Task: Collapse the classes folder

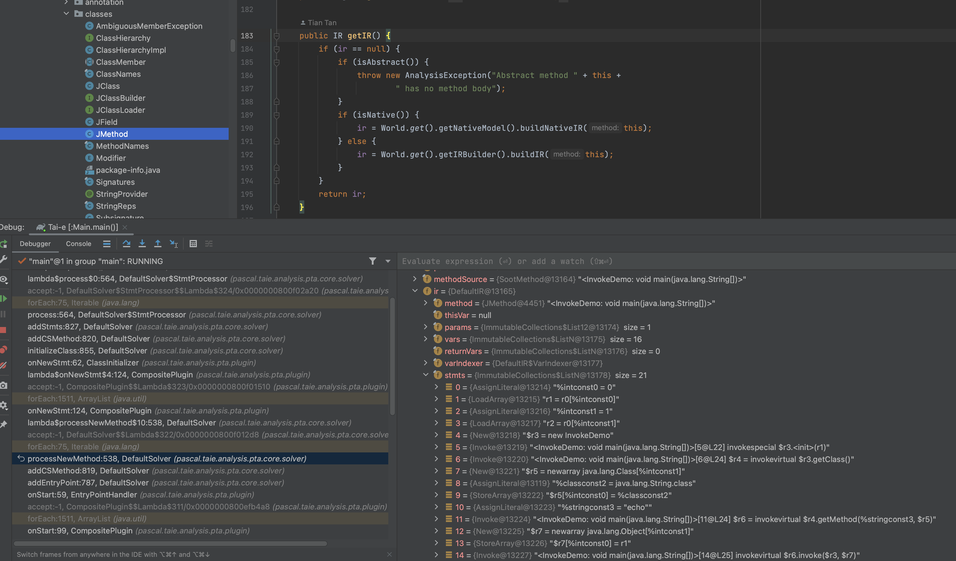Action: tap(66, 14)
